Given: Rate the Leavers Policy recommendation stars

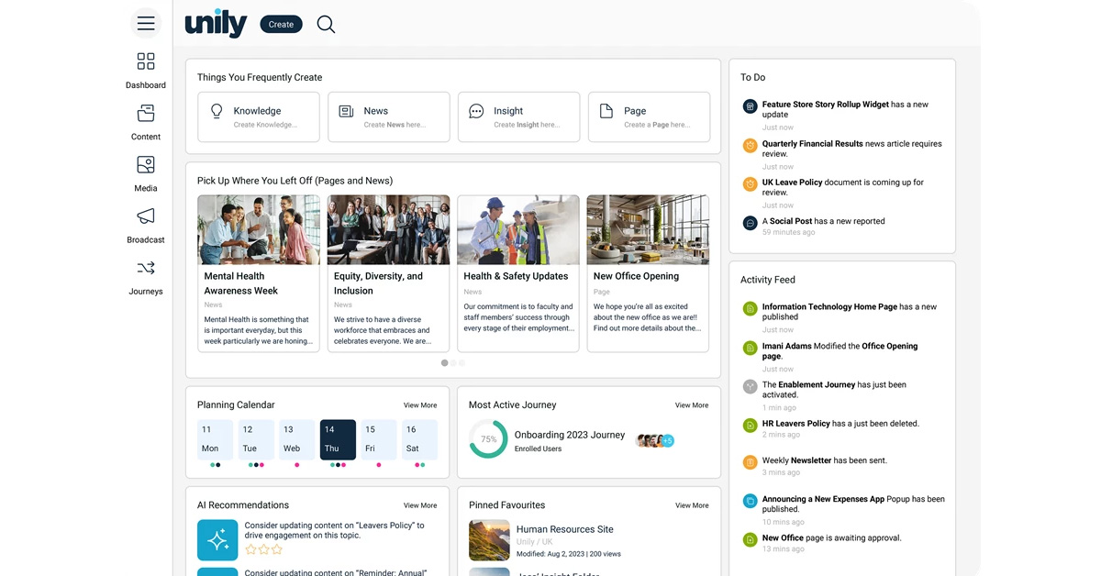Looking at the screenshot, I should point(263,549).
